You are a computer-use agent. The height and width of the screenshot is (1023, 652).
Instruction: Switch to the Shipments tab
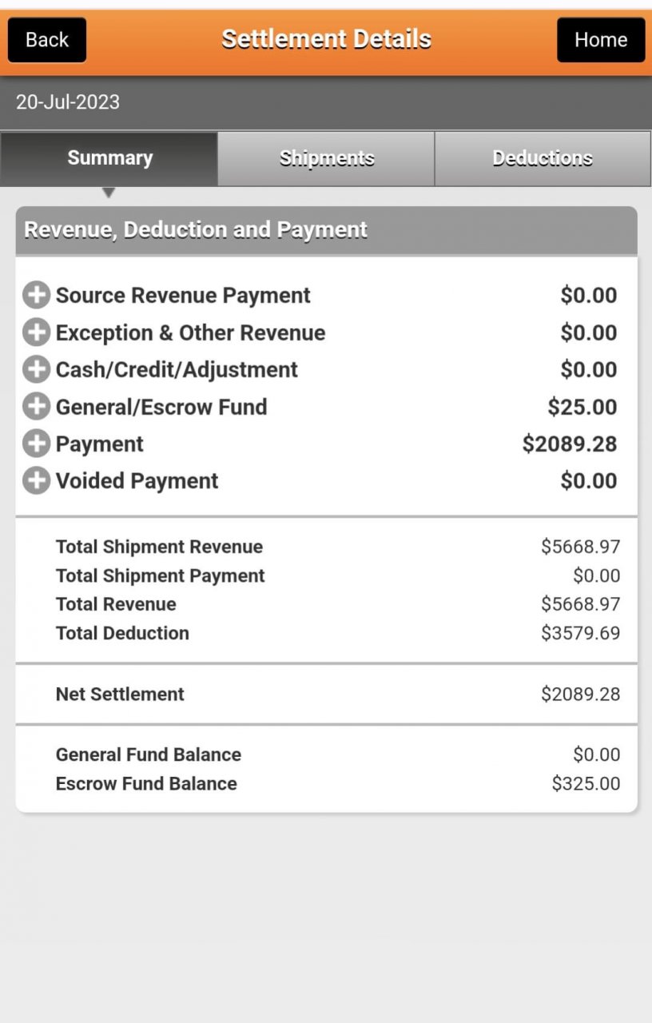(x=327, y=158)
